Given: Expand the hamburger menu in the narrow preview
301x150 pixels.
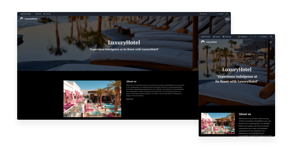Looking at the screenshot, I should pyautogui.click(x=271, y=42).
